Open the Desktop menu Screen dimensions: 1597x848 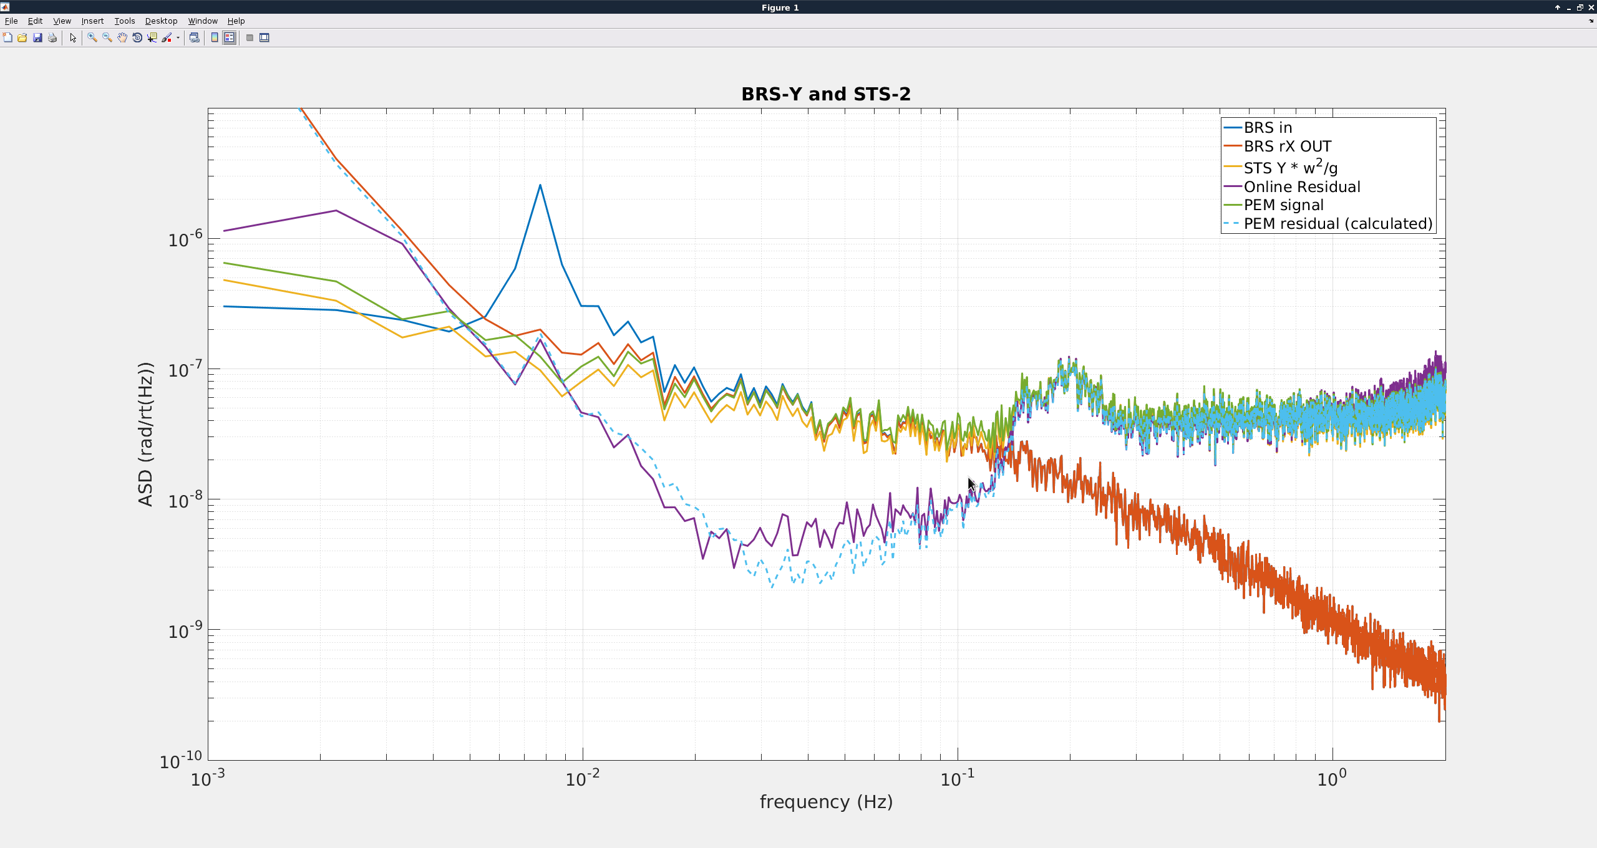tap(161, 21)
